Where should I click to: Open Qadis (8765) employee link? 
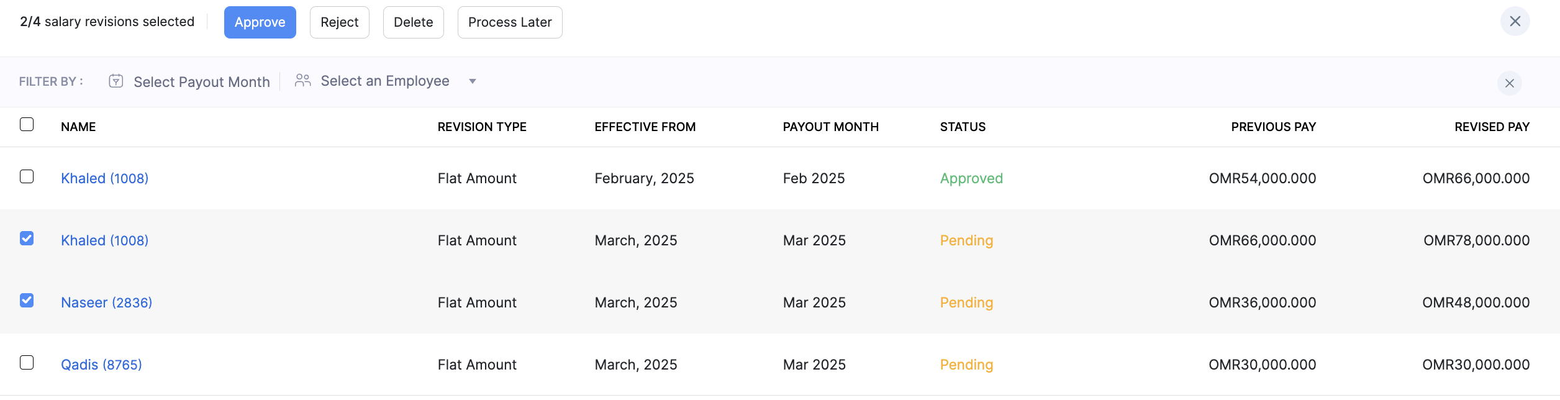[101, 365]
